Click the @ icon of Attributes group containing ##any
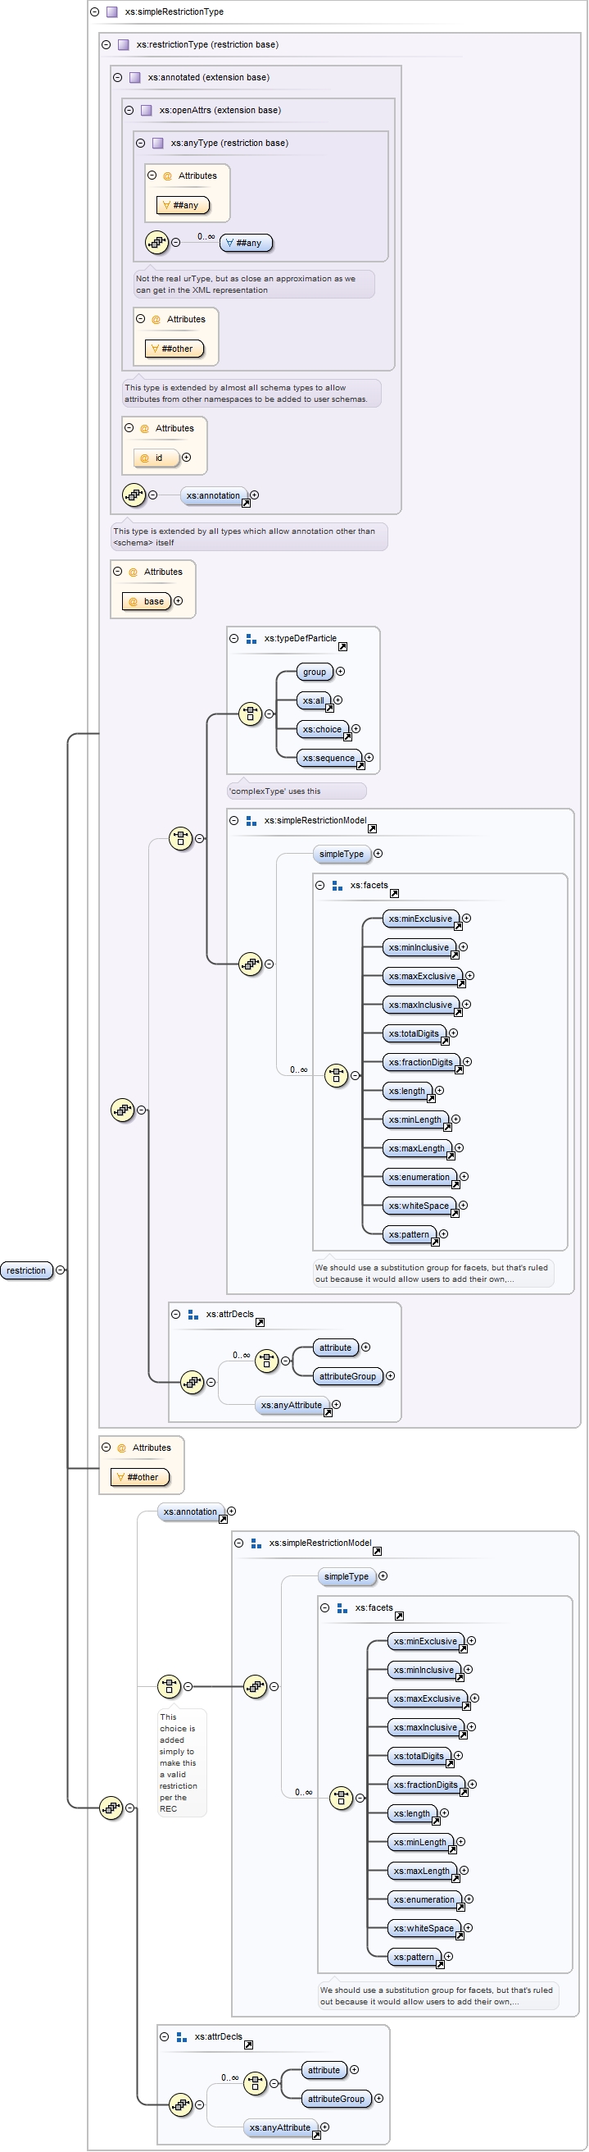Viewport: 589px width, 2152px height. [167, 176]
